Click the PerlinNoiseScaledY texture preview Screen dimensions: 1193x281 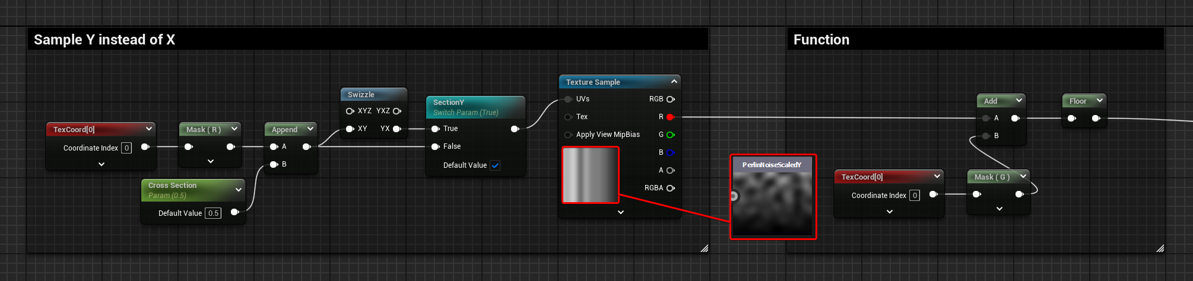773,202
